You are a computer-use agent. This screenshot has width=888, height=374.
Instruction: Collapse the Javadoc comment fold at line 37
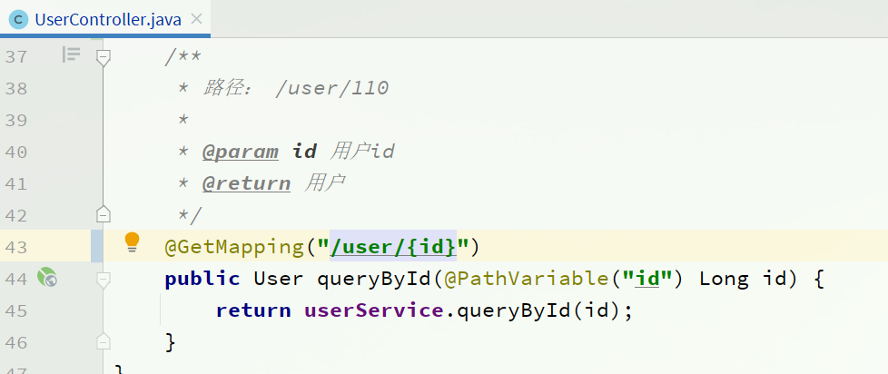[104, 57]
